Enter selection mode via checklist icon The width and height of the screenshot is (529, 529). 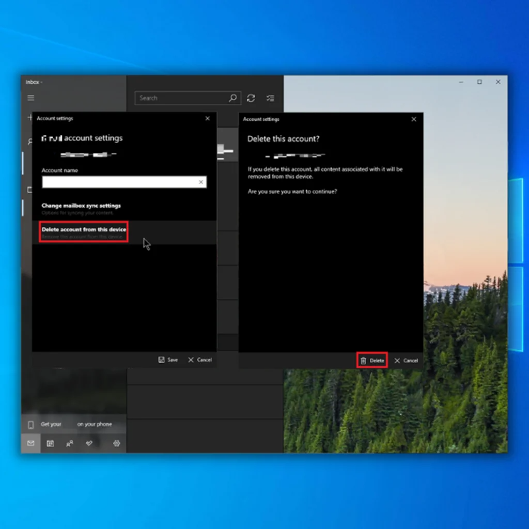click(270, 98)
